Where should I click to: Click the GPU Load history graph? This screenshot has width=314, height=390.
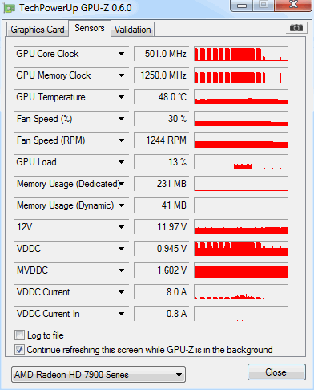click(241, 162)
